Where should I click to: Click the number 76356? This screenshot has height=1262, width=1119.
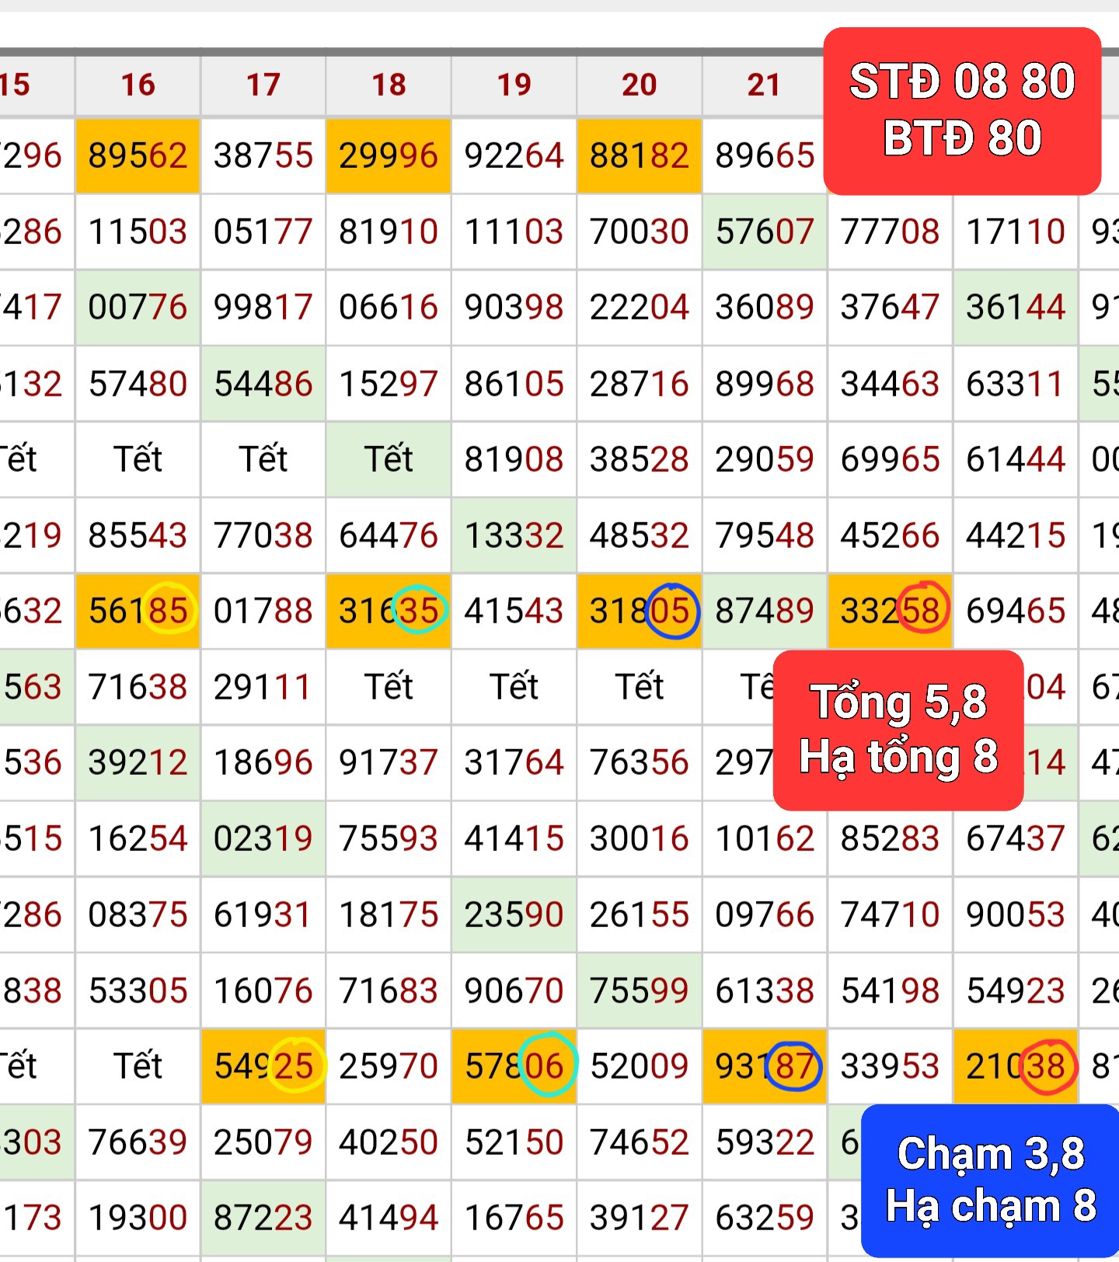(x=640, y=762)
